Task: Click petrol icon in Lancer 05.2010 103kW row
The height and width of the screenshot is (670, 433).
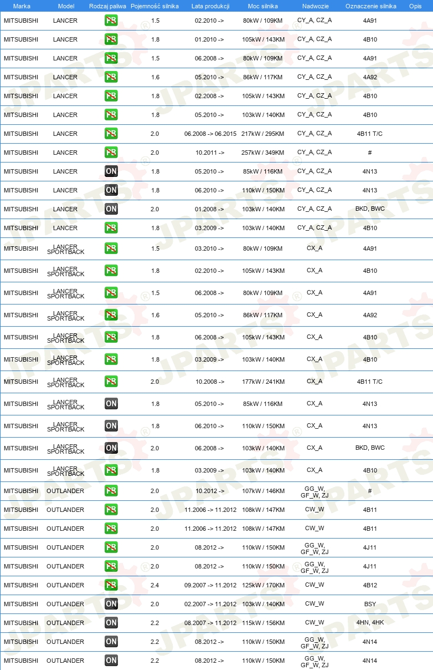Action: pos(111,115)
